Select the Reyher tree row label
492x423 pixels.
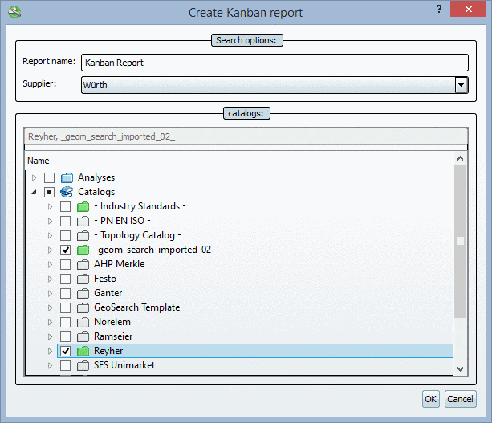point(108,351)
